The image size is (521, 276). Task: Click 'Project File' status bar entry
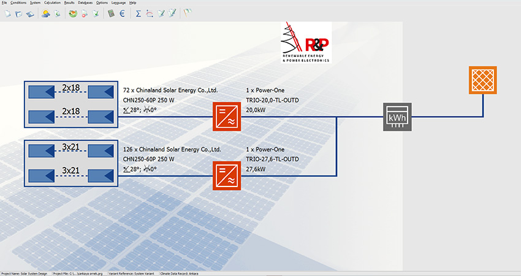78,274
